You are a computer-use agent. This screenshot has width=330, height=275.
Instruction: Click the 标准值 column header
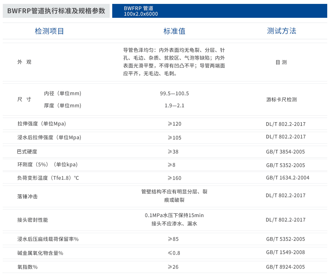tap(174, 31)
